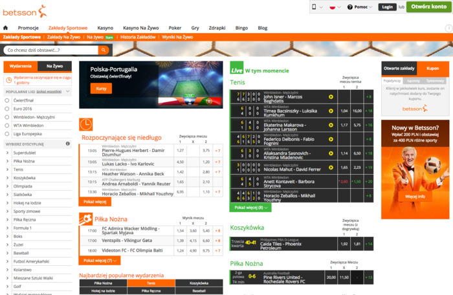The width and height of the screenshot is (453, 295).
Task: Click live stream icon for Aliaksandra Sasnovich match
Action: (331, 153)
